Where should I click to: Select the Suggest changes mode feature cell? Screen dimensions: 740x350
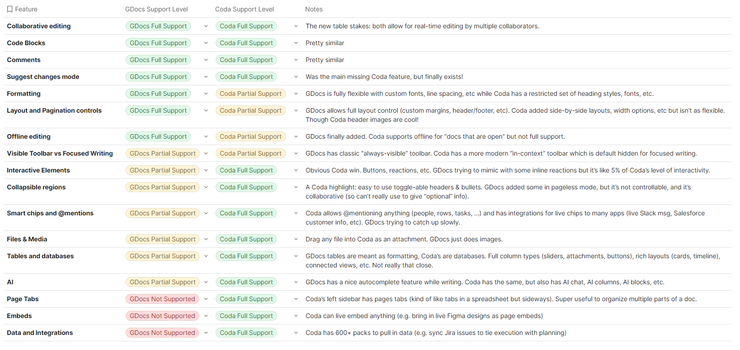pos(43,77)
